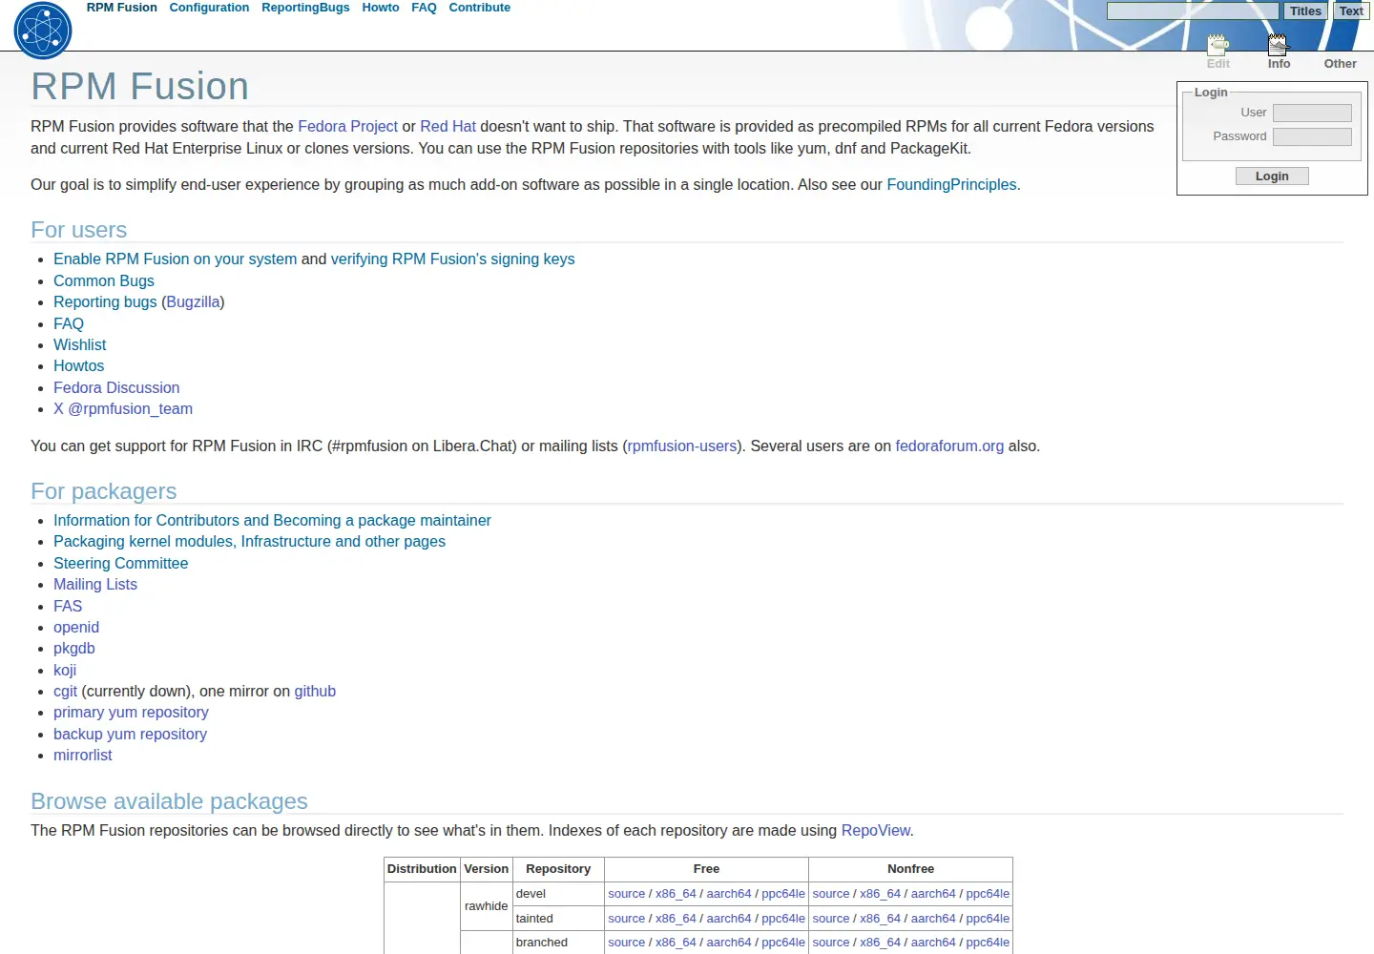Follow the Red Hat link
The height and width of the screenshot is (954, 1374).
tap(448, 126)
